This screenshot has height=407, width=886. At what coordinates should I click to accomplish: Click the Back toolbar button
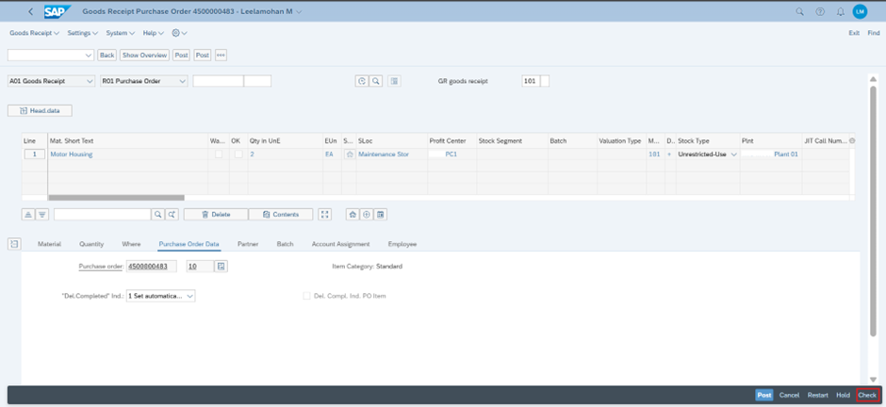tap(107, 56)
